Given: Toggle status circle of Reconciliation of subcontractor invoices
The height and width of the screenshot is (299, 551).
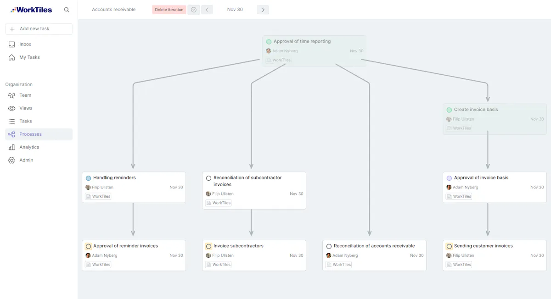Looking at the screenshot, I should (208, 178).
